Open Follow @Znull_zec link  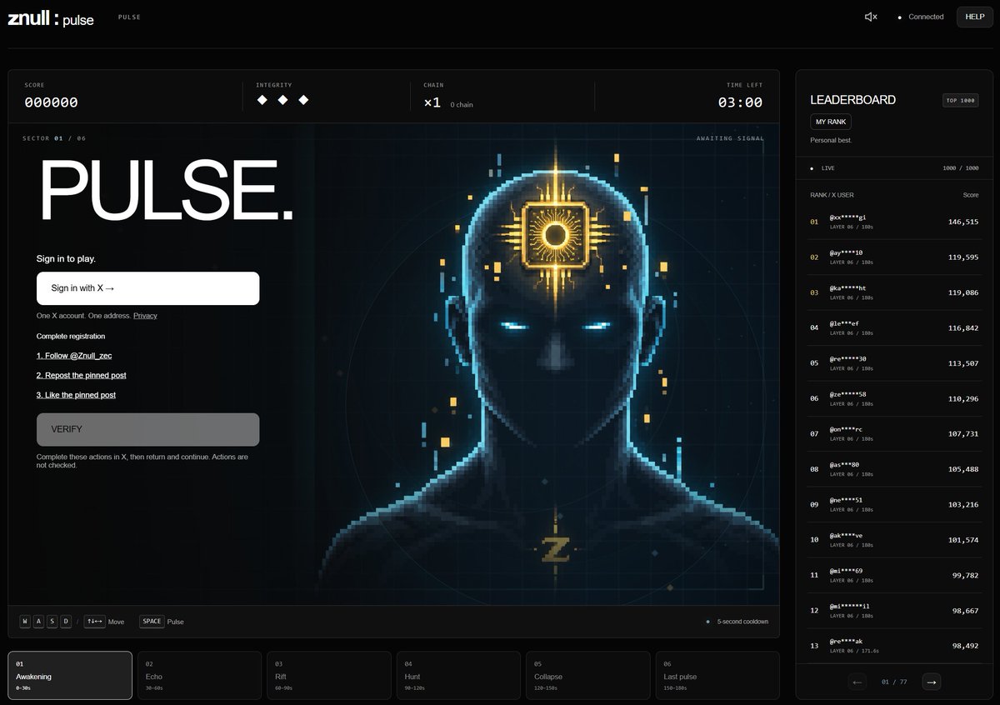coord(74,356)
